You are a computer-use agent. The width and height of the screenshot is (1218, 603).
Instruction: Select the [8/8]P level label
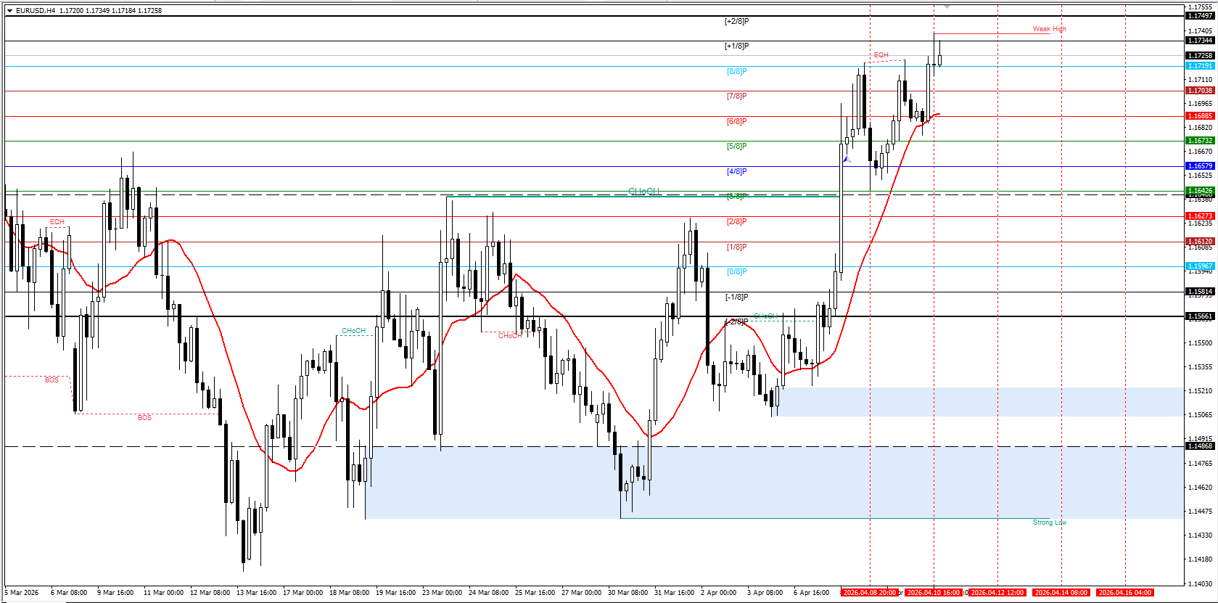[736, 71]
